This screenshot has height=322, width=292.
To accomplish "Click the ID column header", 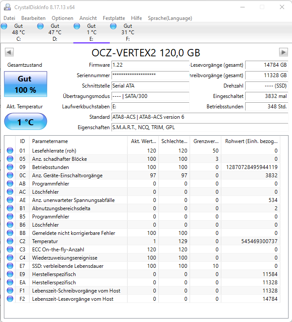I will 23,141.
